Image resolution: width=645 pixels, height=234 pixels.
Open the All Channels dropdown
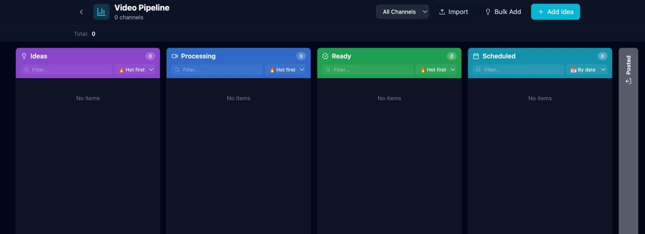pyautogui.click(x=403, y=12)
